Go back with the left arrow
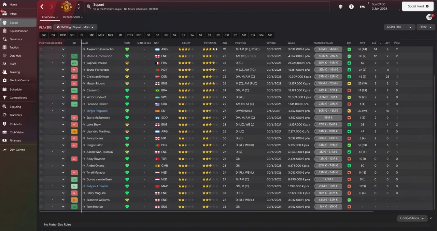The width and height of the screenshot is (437, 231). 42,6
